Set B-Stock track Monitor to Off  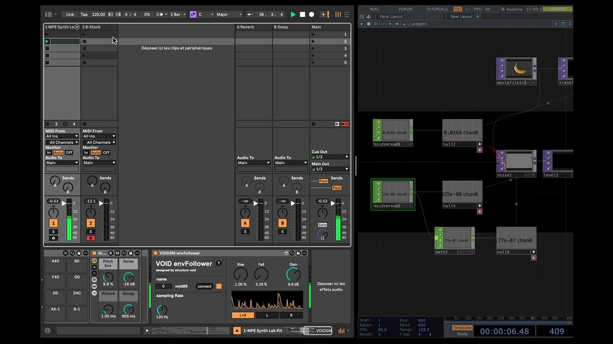point(106,153)
